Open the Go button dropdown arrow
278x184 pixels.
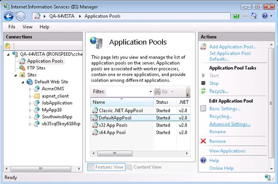[x=172, y=91]
